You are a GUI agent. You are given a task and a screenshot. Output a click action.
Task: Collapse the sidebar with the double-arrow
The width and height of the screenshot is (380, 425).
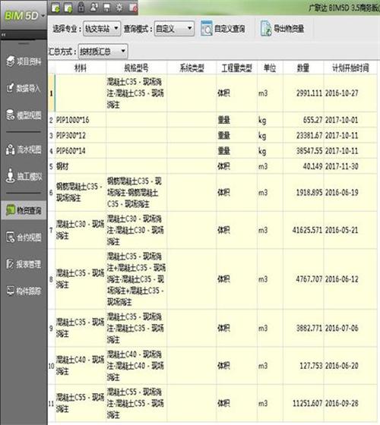[4, 35]
